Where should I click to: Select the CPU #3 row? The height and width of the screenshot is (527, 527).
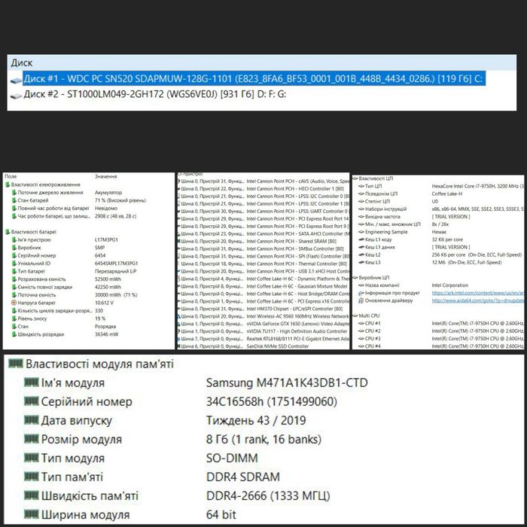tap(441, 339)
